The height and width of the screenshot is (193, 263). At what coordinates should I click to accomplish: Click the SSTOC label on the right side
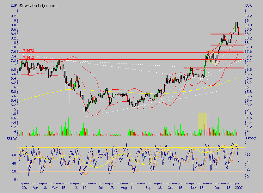[x=251, y=139]
